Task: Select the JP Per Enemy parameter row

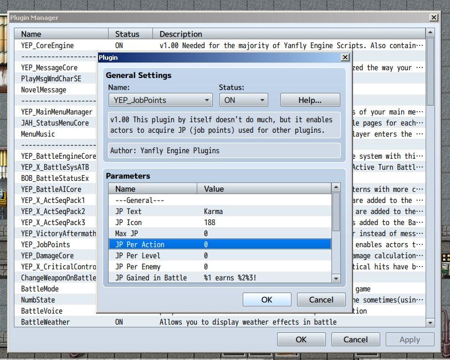Action: 220,267
